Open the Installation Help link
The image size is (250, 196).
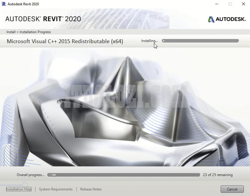19,189
